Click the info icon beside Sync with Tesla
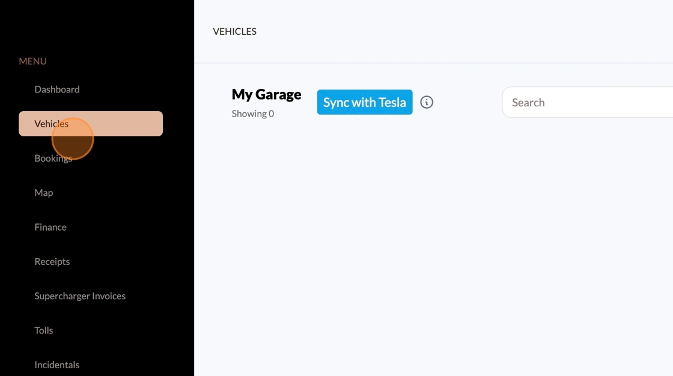Image resolution: width=673 pixels, height=376 pixels. tap(427, 102)
